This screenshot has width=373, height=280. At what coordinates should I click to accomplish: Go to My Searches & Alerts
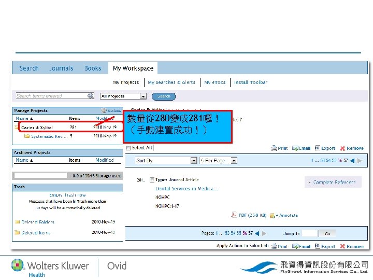(x=171, y=82)
